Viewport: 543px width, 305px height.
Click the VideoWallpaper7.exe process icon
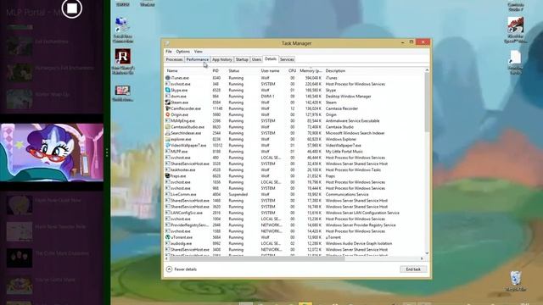click(x=168, y=146)
